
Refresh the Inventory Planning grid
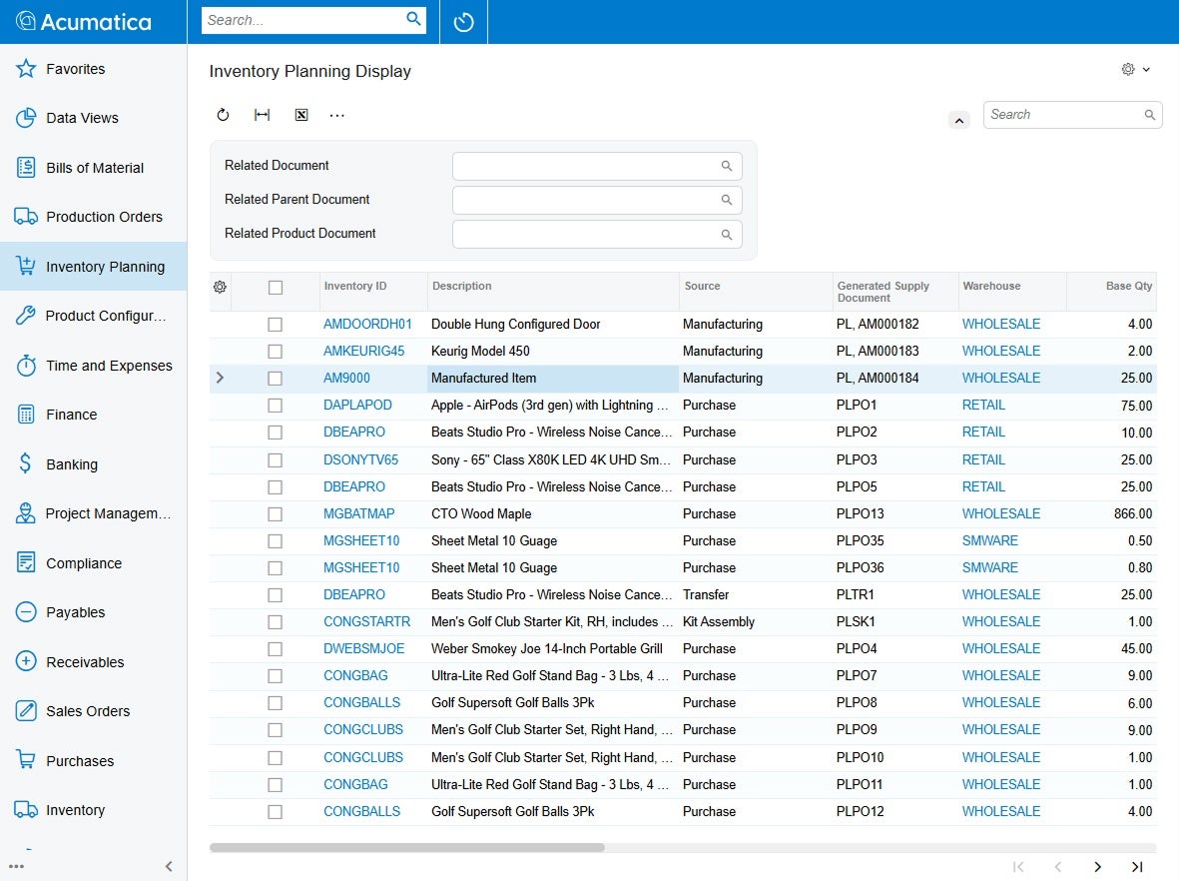(x=223, y=114)
